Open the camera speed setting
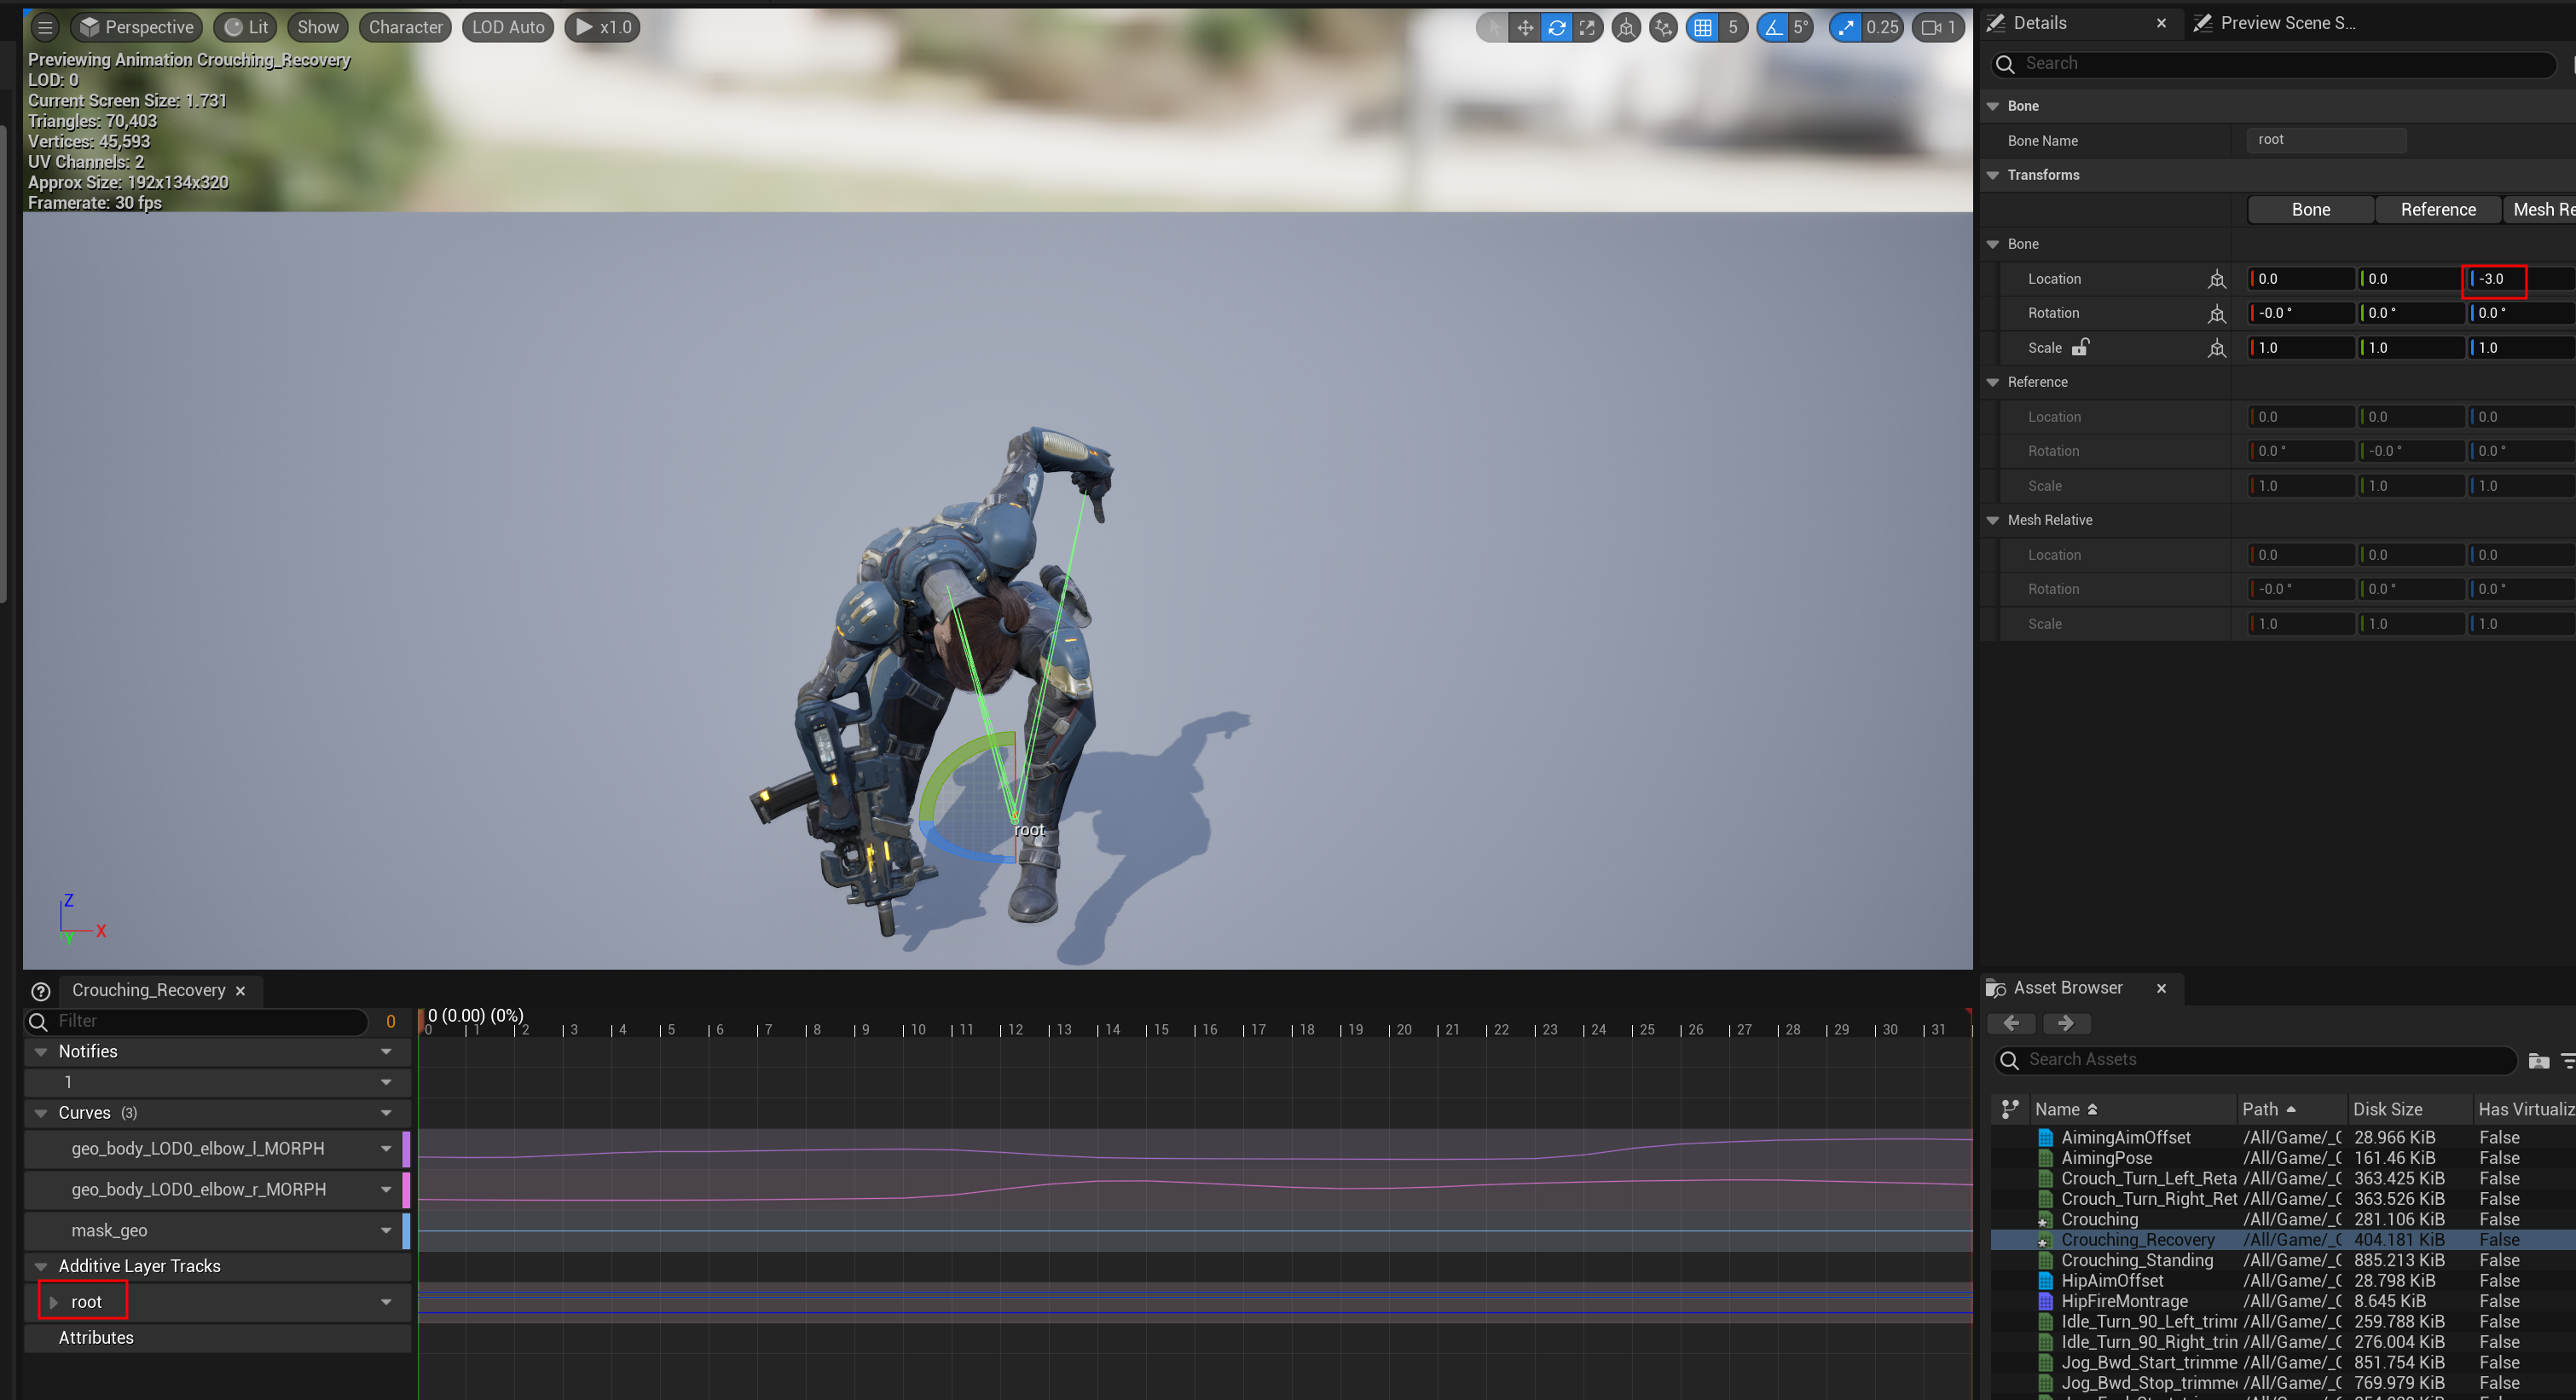Image resolution: width=2576 pixels, height=1400 pixels. click(x=1938, y=28)
